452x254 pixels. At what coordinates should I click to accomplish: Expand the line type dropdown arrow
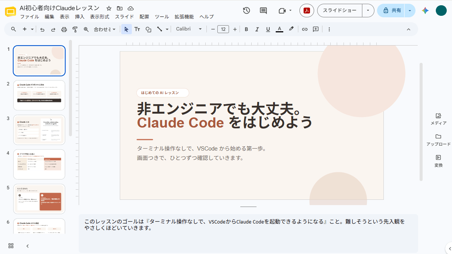pos(166,29)
